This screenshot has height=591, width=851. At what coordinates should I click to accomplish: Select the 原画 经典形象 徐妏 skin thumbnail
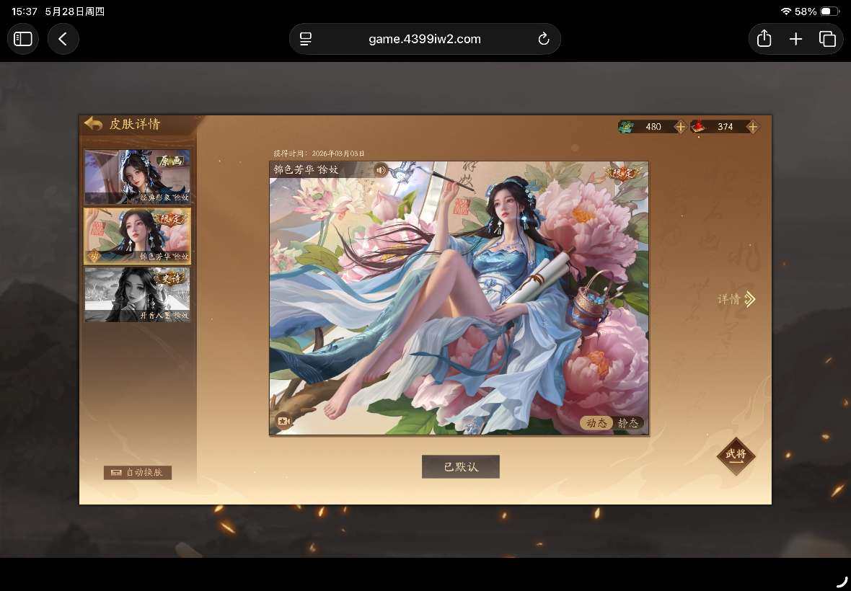click(x=137, y=177)
